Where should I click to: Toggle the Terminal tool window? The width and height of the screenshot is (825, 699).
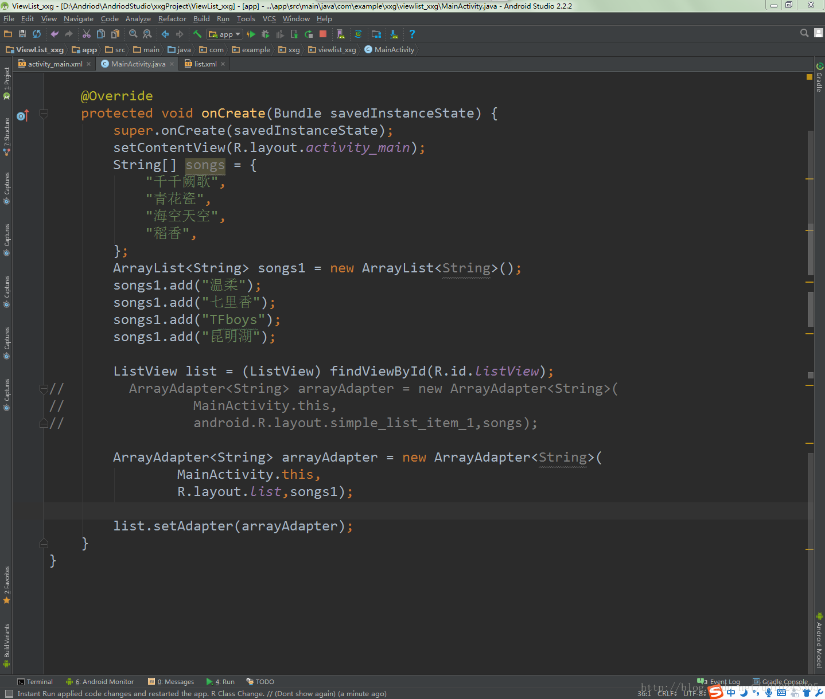pos(35,682)
